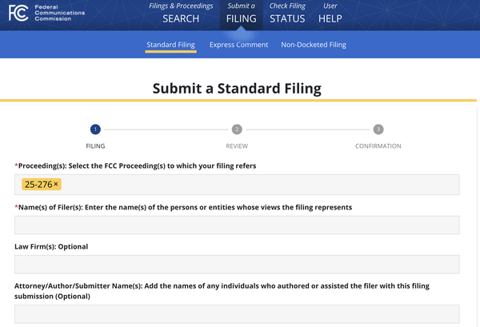Click the step 3 circle indicator

click(378, 130)
